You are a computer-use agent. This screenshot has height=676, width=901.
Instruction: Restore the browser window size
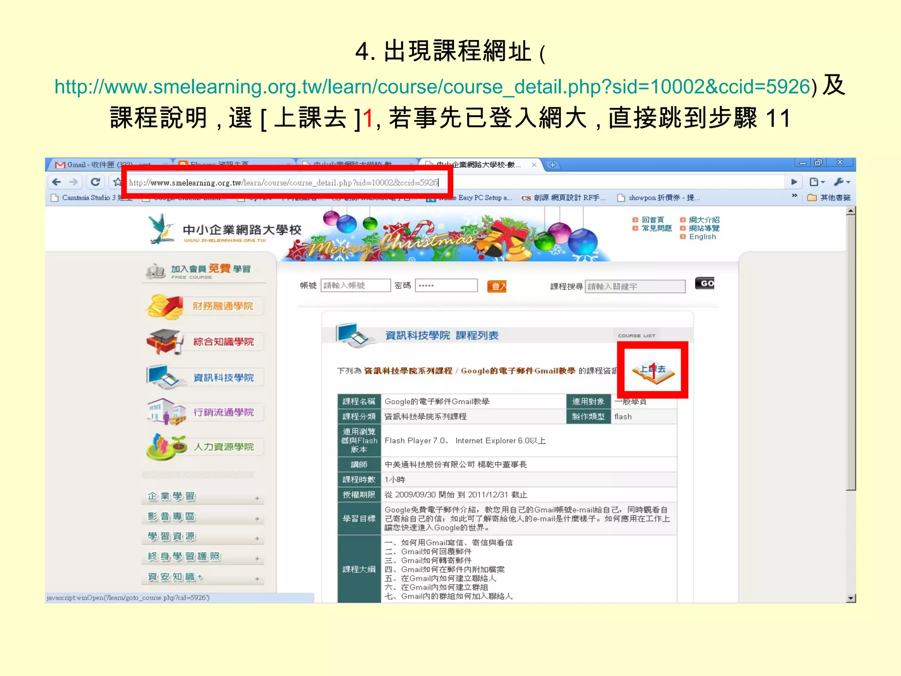[818, 163]
